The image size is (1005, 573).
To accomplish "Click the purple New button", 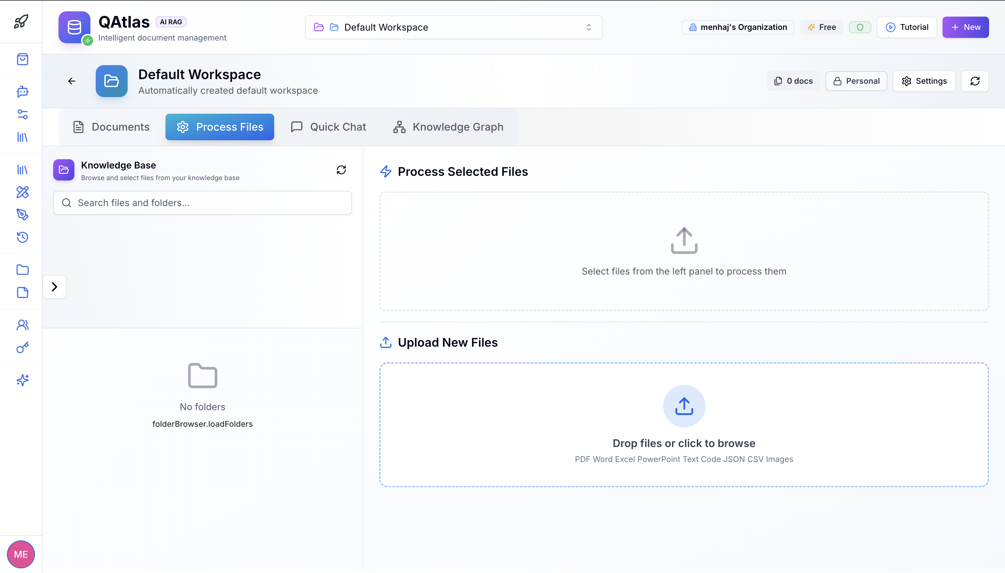I will pos(965,27).
